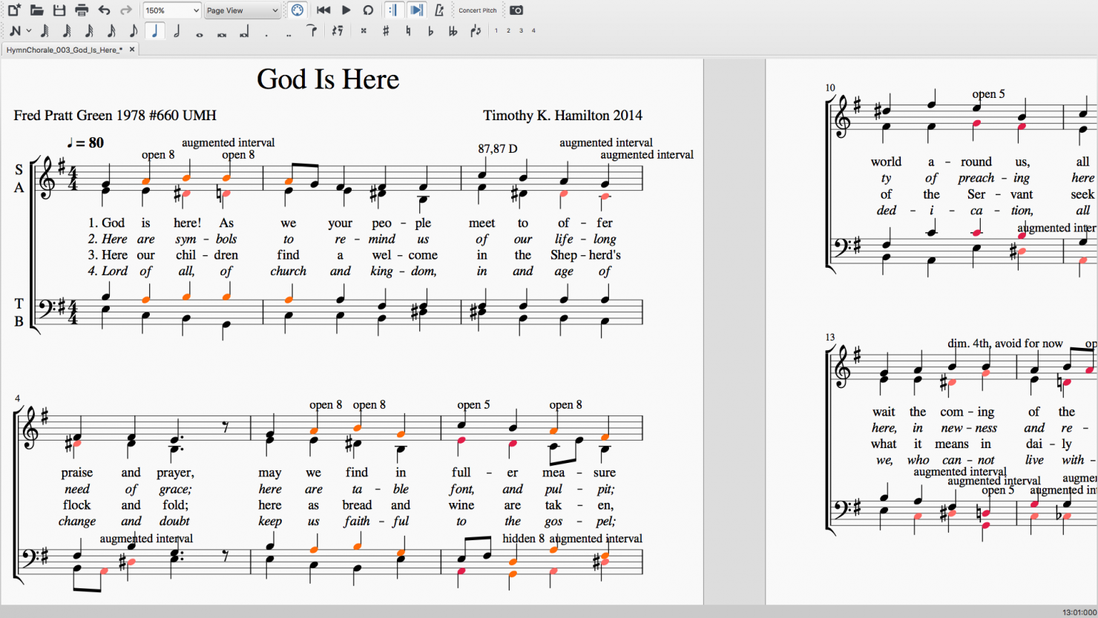The width and height of the screenshot is (1098, 618).
Task: Toggle Concert Pitch mode
Action: click(x=477, y=10)
